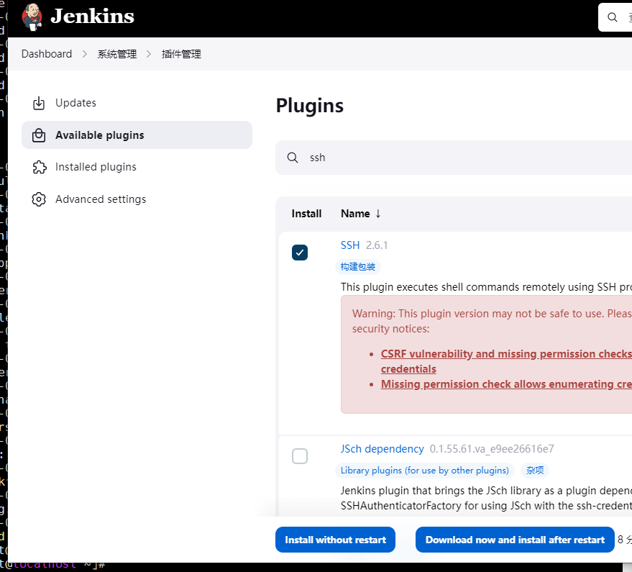Click the 构建包装 category tag
Viewport: 632px width, 572px height.
pos(358,267)
